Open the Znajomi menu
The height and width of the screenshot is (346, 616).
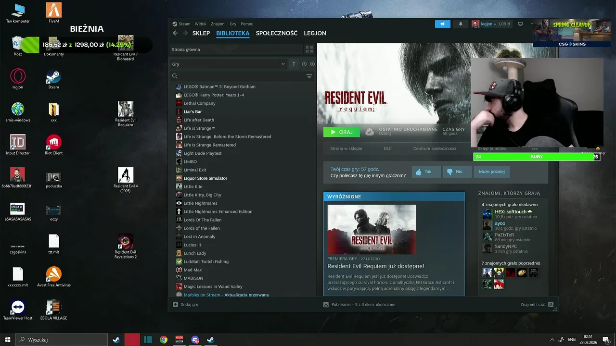point(218,24)
